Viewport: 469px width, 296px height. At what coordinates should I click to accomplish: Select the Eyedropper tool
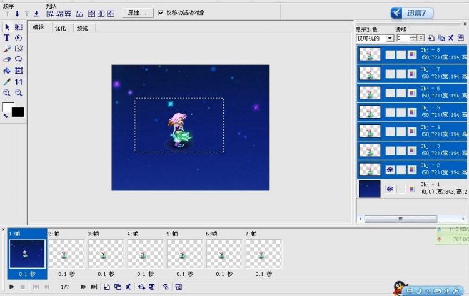pos(7,82)
